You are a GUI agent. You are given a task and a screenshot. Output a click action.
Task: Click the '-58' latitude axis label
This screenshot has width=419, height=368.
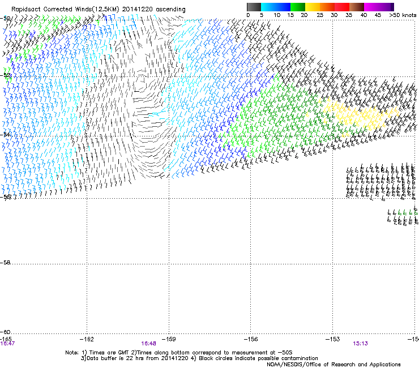(x=5, y=263)
